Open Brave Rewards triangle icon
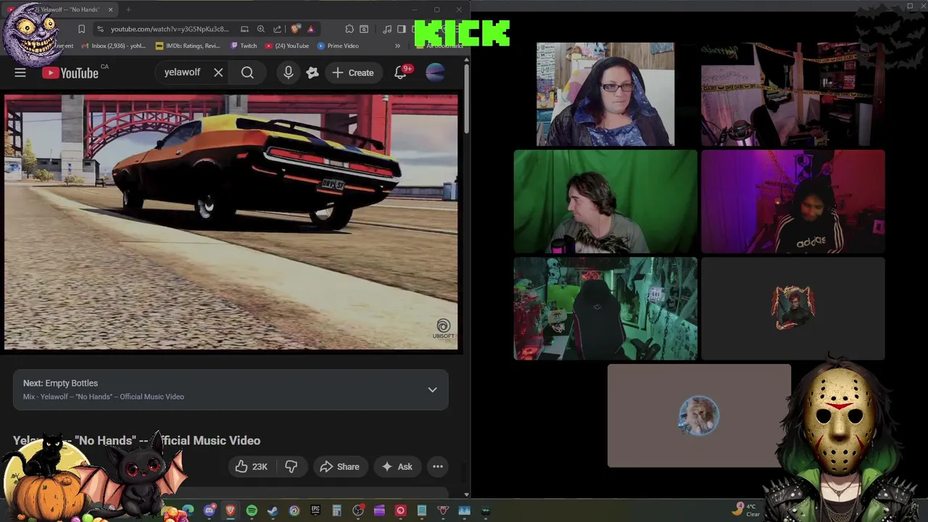The width and height of the screenshot is (928, 522). (310, 29)
